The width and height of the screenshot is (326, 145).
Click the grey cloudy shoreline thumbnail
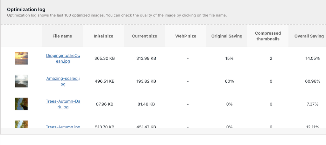click(x=21, y=81)
